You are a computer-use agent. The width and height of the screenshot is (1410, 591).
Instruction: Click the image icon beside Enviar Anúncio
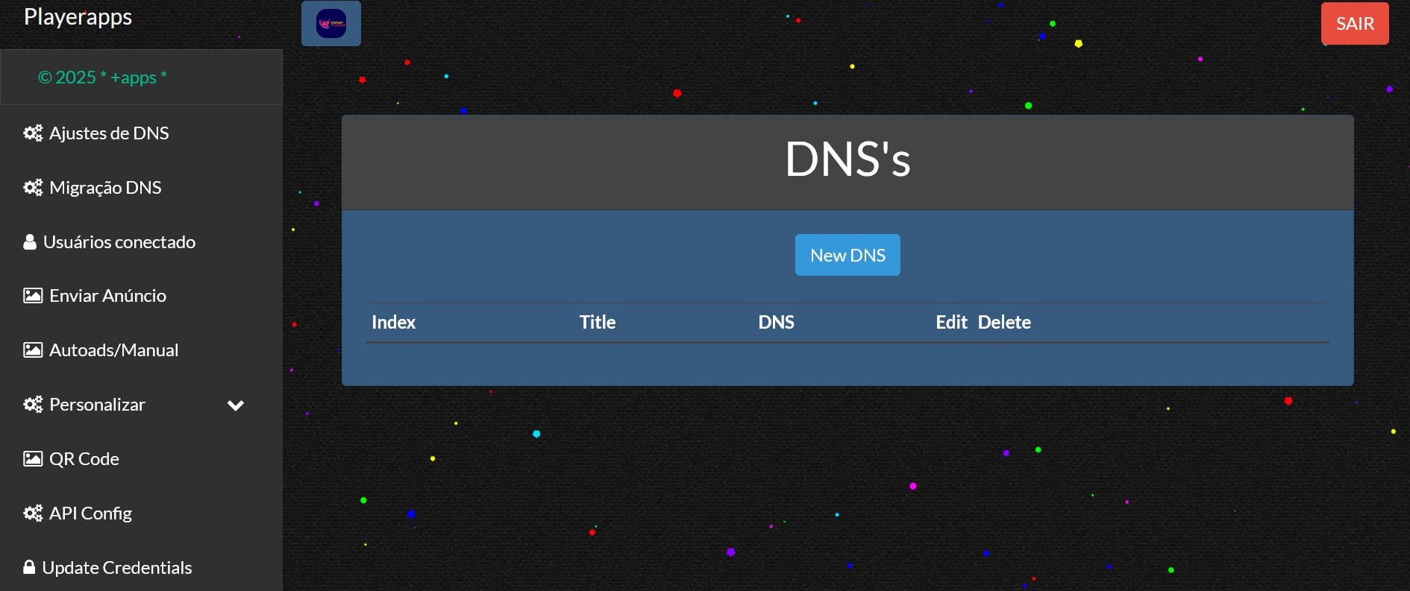click(33, 296)
